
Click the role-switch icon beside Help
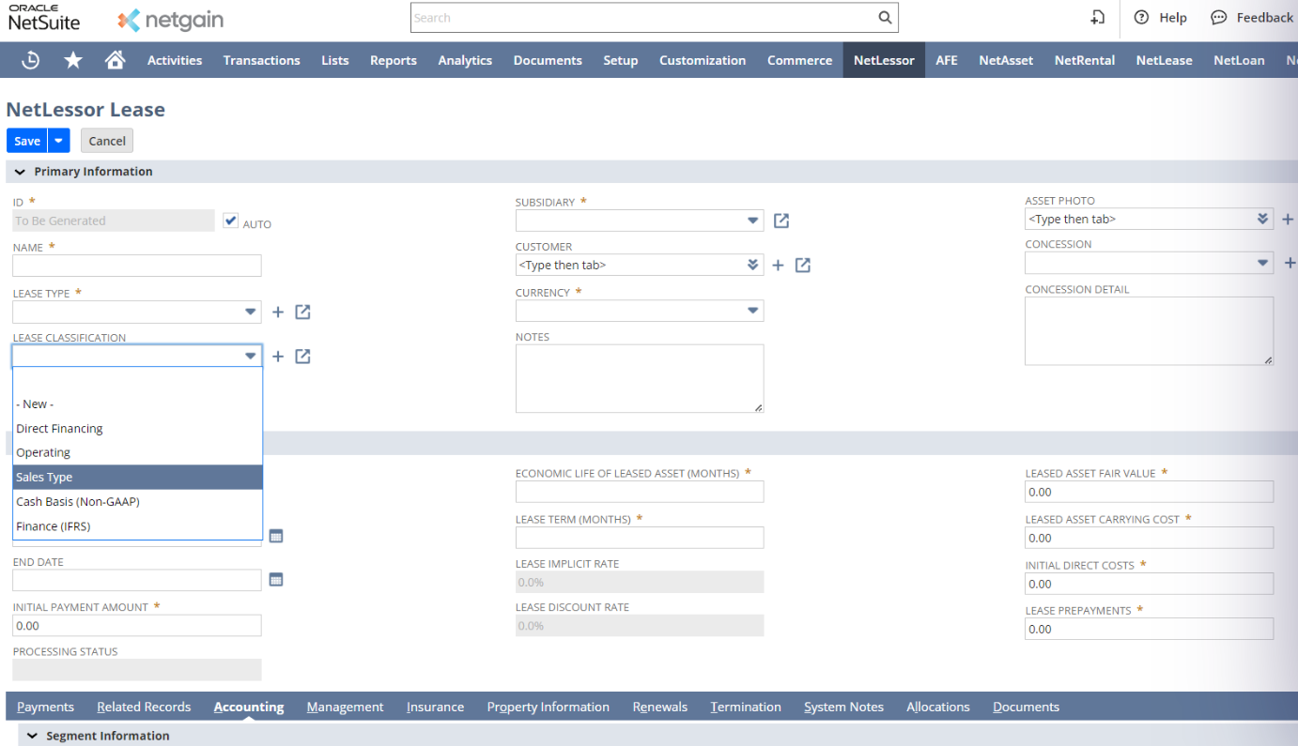pos(1097,18)
